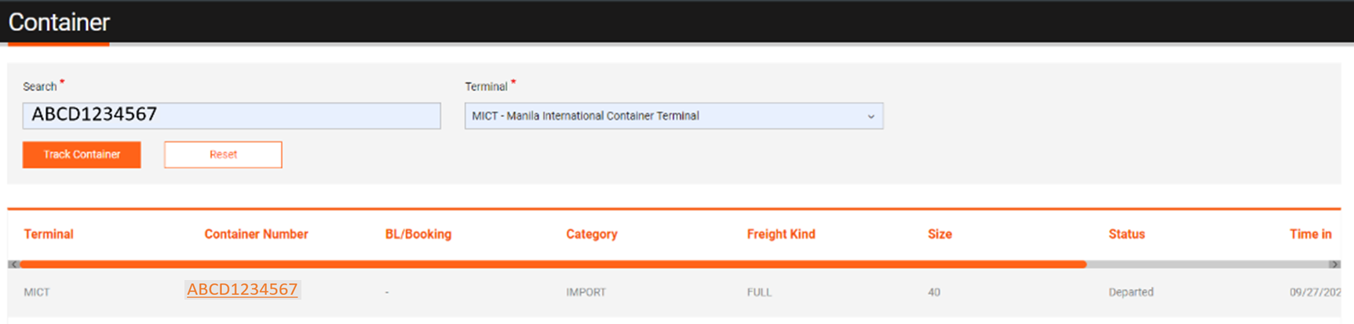Viewport: 1354px width, 324px height.
Task: Open the Container tab
Action: [x=59, y=23]
